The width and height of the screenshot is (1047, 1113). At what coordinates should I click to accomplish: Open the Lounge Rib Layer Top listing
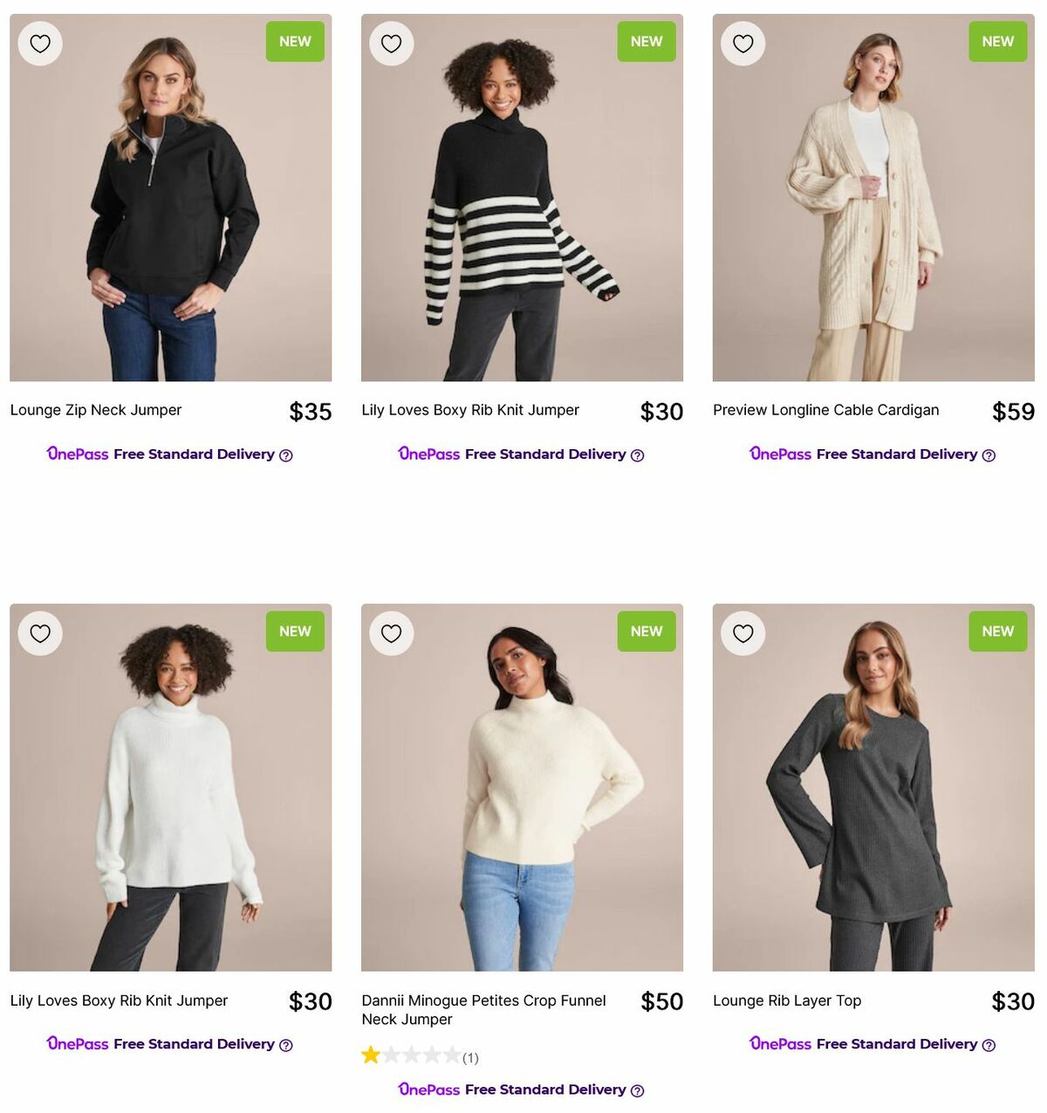786,1000
